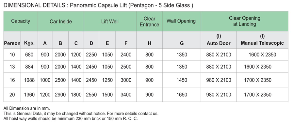The width and height of the screenshot is (294, 124).
Task: Click the hoist way walls footnote
Action: 71,118
